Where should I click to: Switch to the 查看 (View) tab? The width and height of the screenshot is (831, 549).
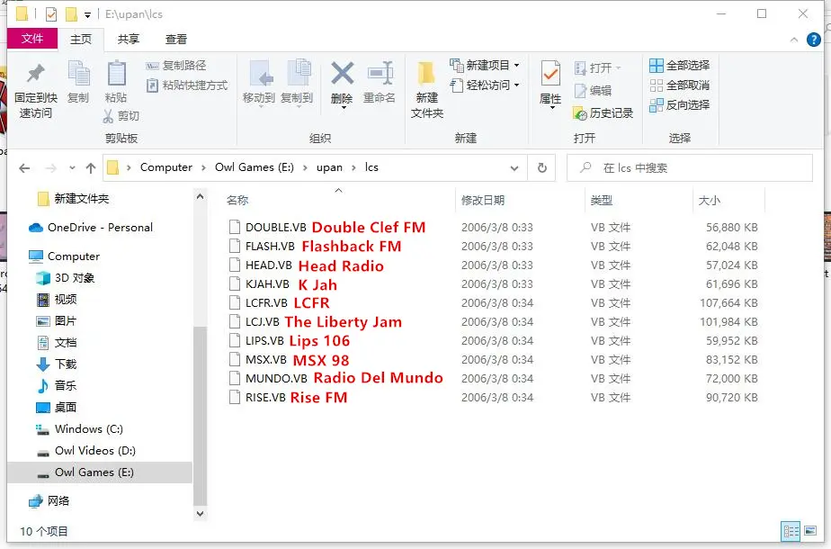point(176,40)
